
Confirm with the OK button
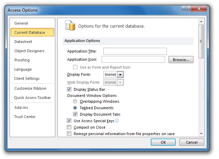pyautogui.click(x=163, y=142)
